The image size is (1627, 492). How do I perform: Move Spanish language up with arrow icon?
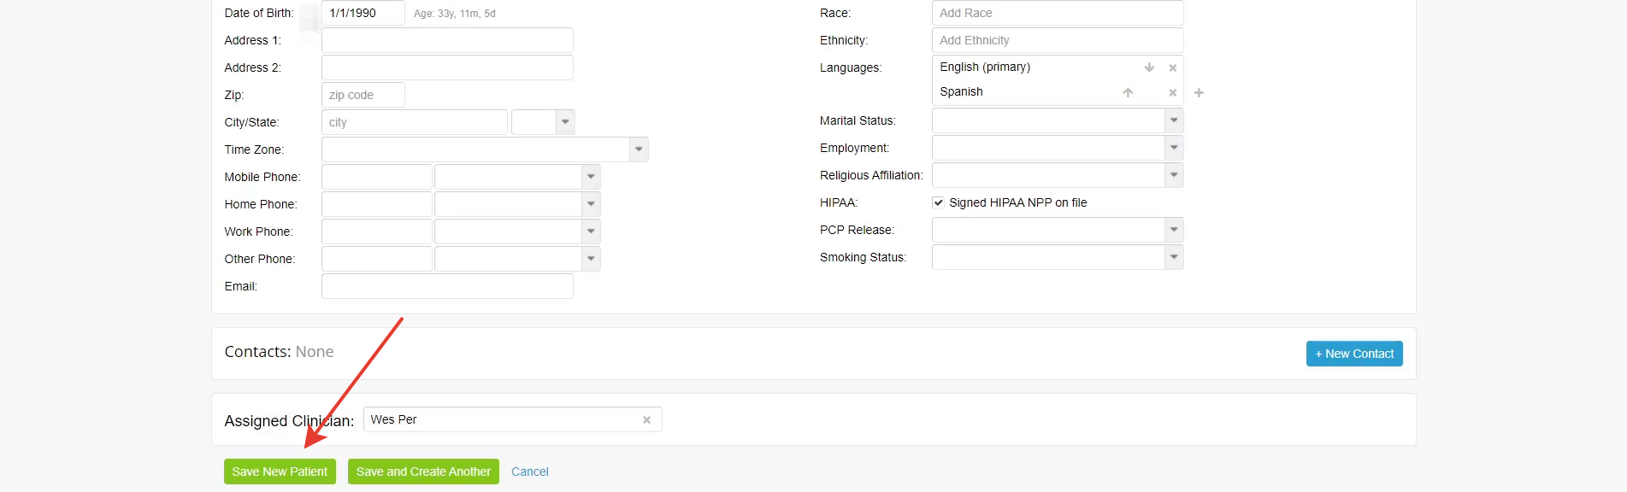pos(1128,92)
